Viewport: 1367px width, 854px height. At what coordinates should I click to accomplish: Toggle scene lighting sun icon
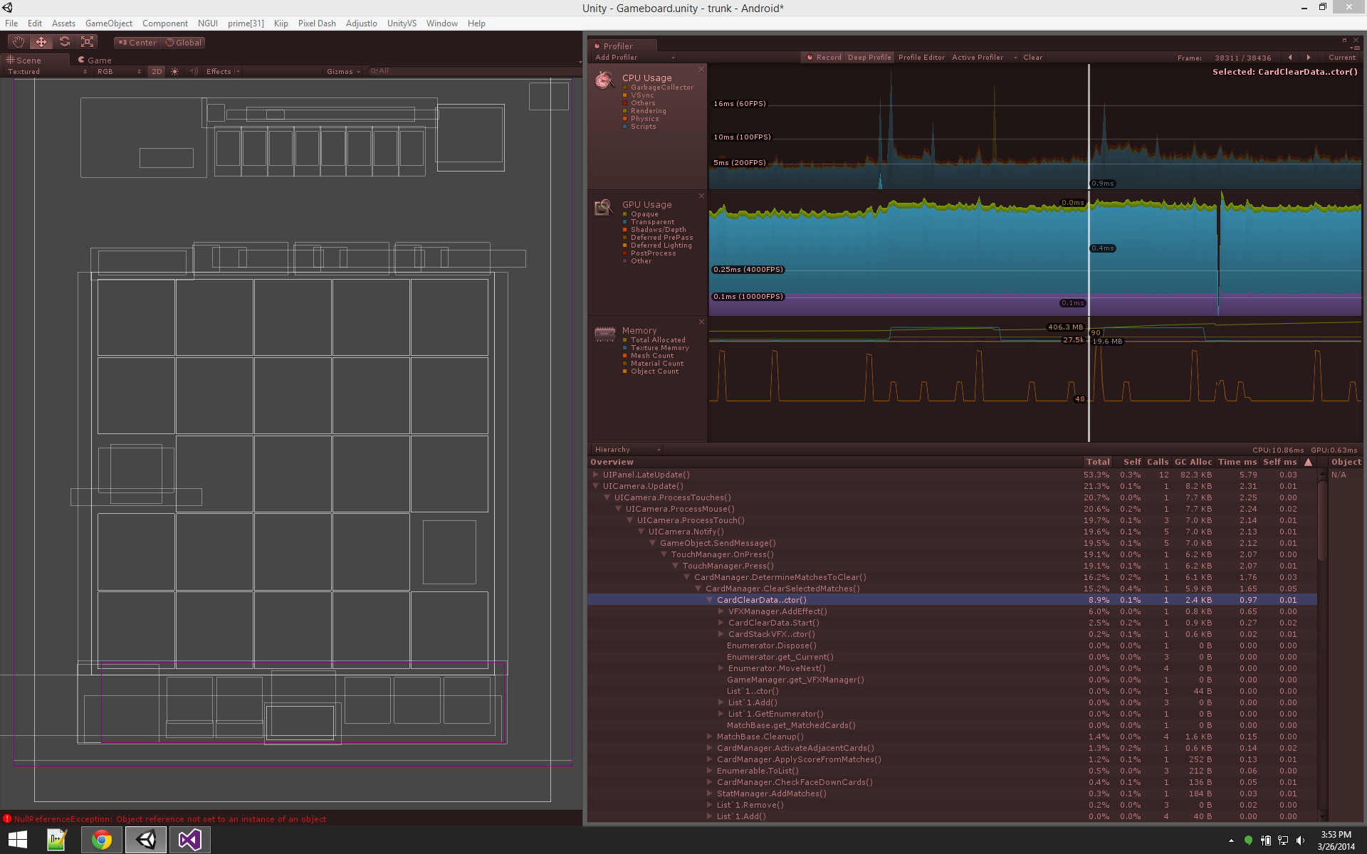click(x=174, y=71)
